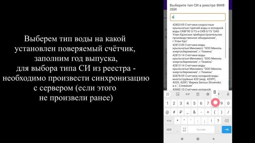Tap the comma key

[x=177, y=129]
